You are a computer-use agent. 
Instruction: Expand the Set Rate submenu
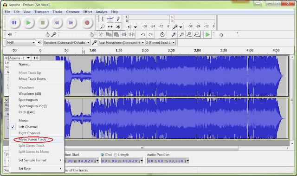(37, 169)
